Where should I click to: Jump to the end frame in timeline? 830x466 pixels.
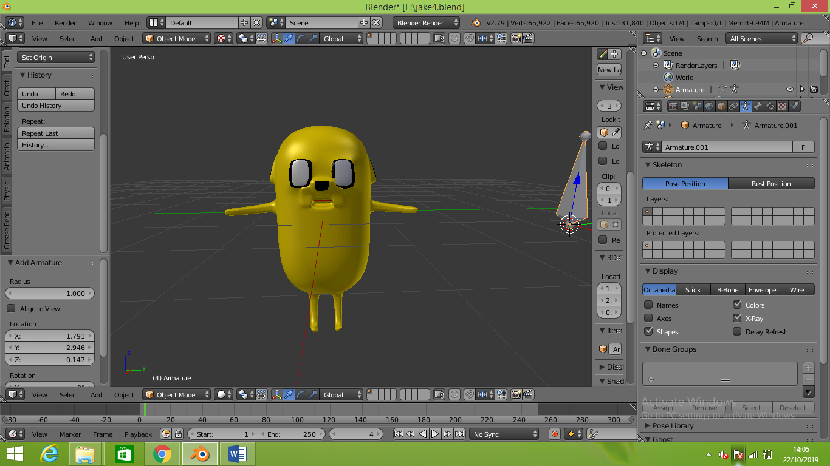459,434
